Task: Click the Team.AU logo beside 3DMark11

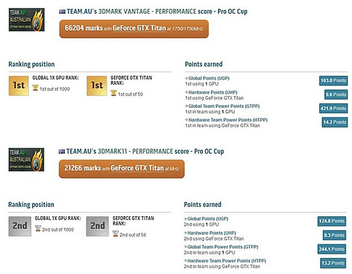Action: click(26, 159)
